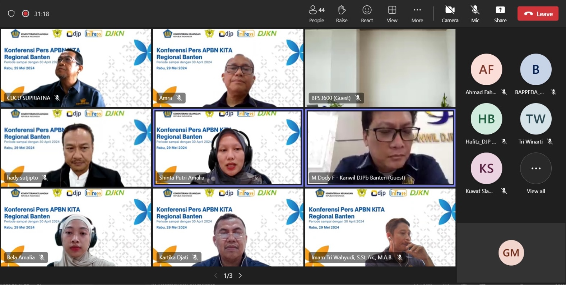Image resolution: width=566 pixels, height=285 pixels.
Task: Click the Kuwat Sla... name label
Action: (479, 191)
